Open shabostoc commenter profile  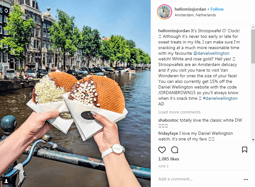pyautogui.click(x=168, y=120)
